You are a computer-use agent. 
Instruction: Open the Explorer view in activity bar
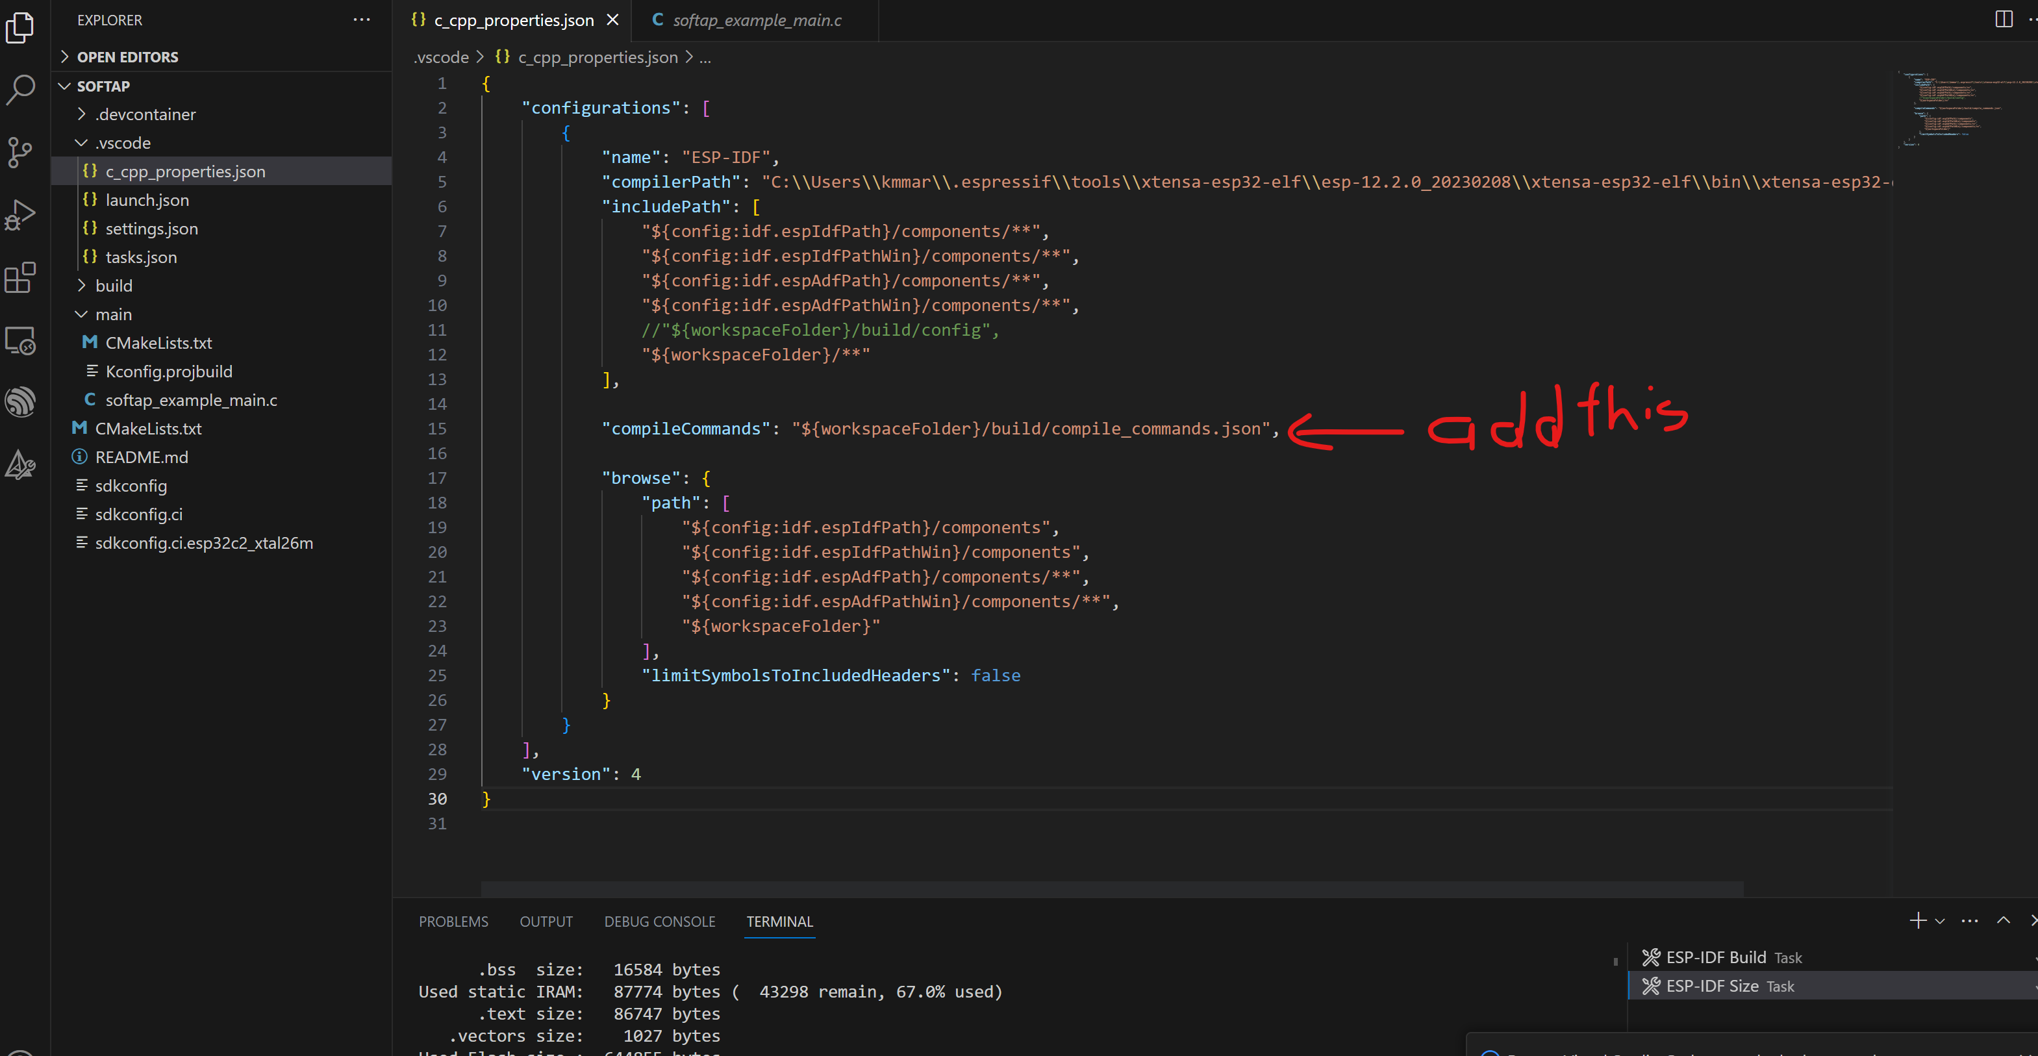click(19, 28)
